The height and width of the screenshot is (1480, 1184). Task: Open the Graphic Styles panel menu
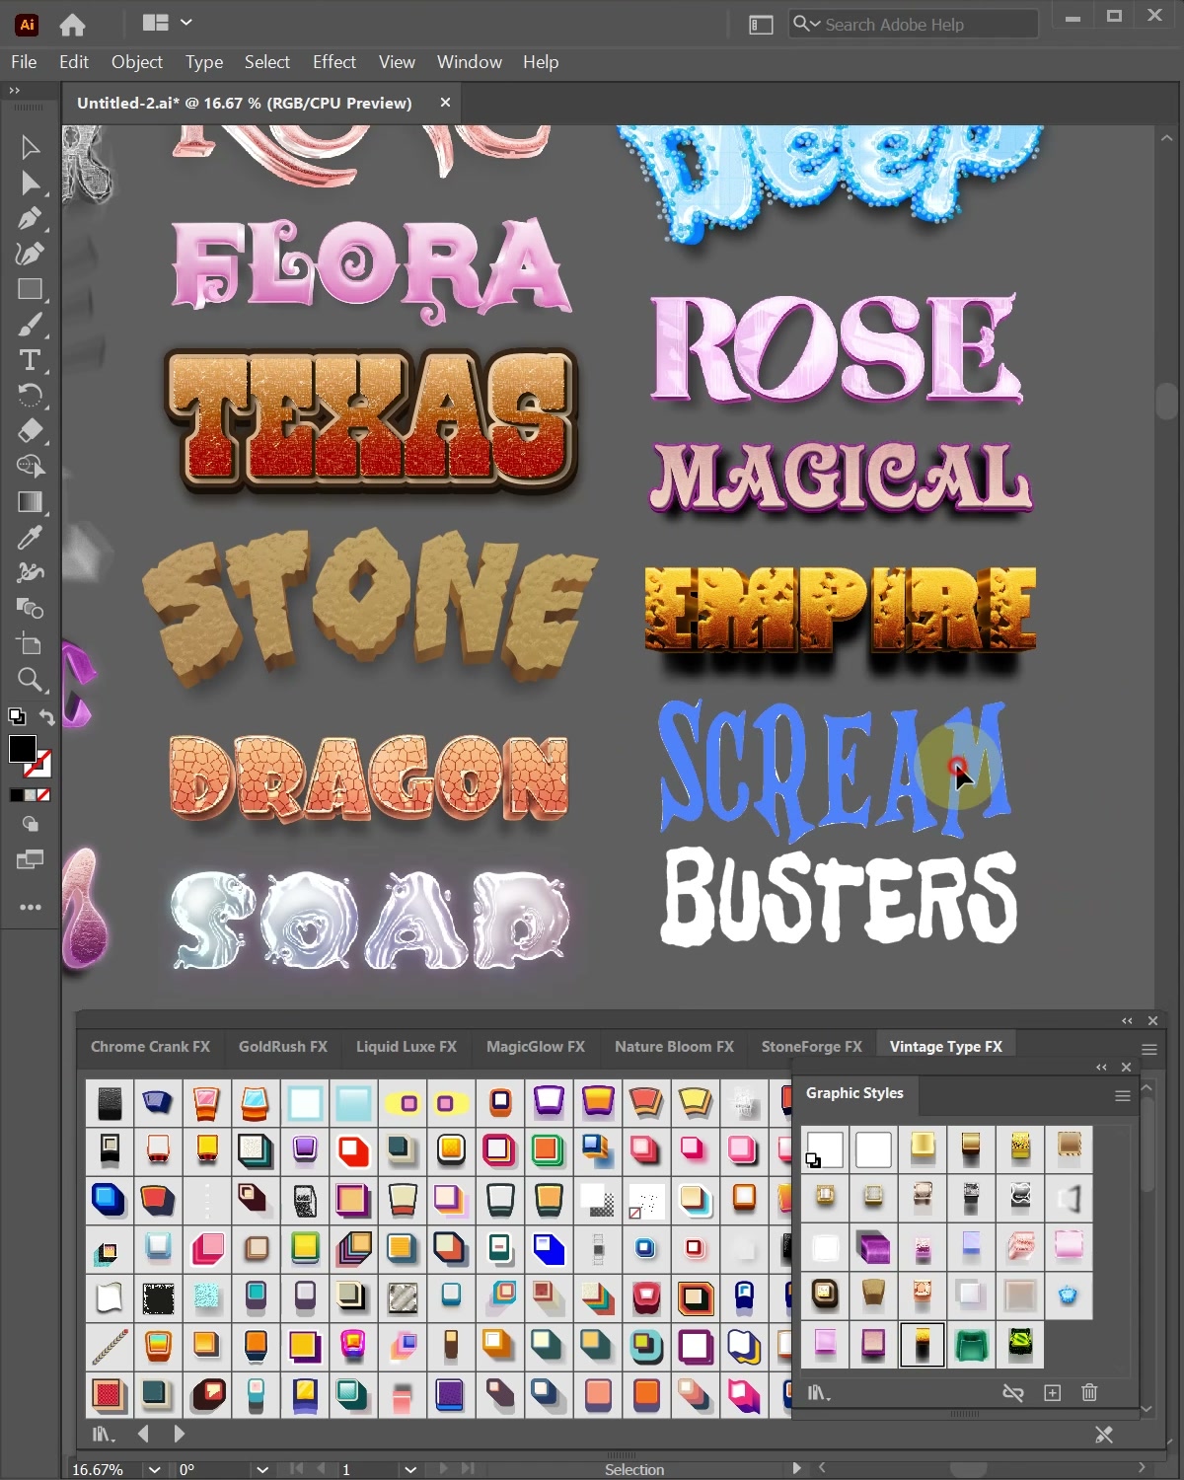tap(1122, 1095)
